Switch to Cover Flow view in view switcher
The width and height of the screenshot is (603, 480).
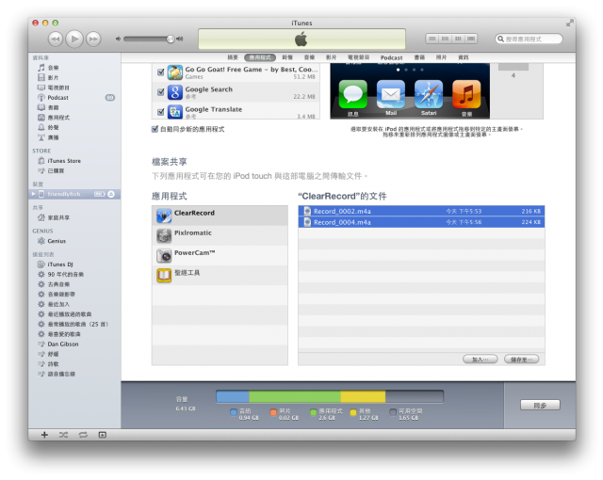coord(471,39)
